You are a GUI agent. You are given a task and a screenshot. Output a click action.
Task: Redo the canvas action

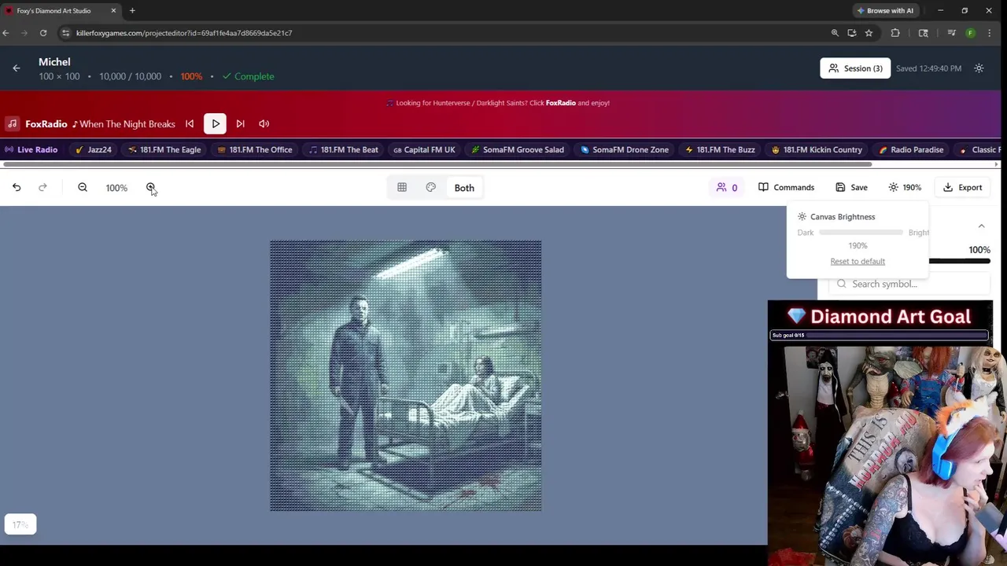[x=42, y=187]
